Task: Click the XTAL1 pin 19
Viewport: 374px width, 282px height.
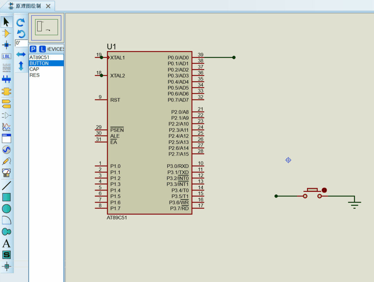Action: [x=101, y=57]
